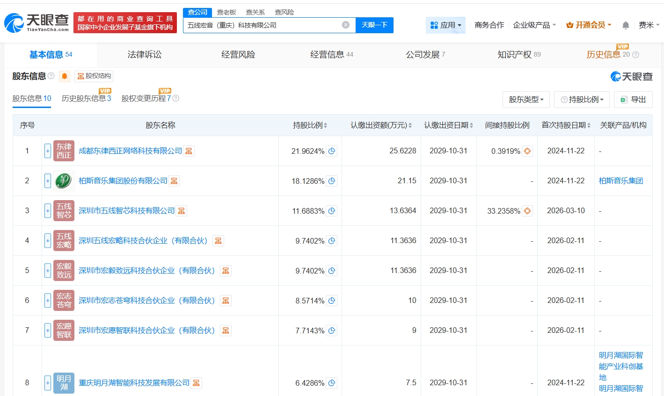
Task: View indirect holding path for 0.3919%
Action: point(527,151)
